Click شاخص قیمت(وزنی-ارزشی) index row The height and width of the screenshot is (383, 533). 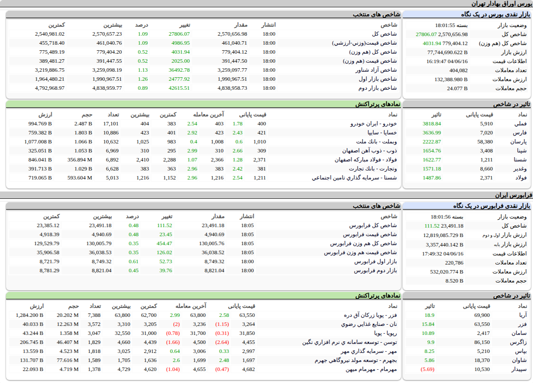[203, 43]
